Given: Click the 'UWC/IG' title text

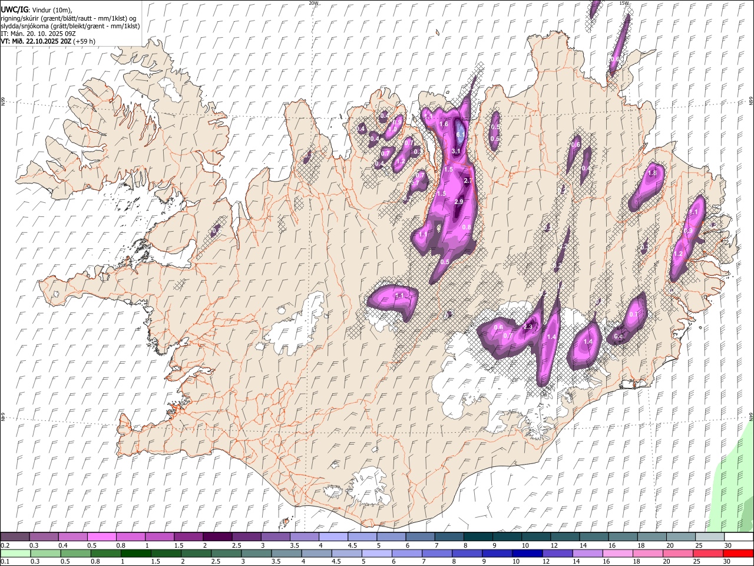Looking at the screenshot, I should (14, 9).
